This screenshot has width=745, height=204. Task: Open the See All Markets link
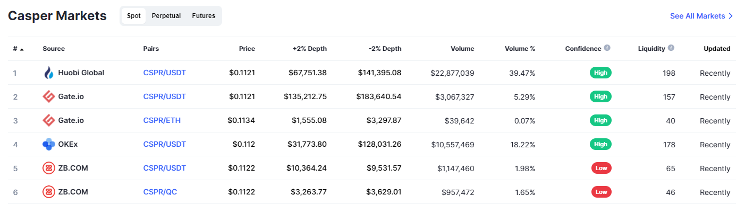pyautogui.click(x=701, y=16)
